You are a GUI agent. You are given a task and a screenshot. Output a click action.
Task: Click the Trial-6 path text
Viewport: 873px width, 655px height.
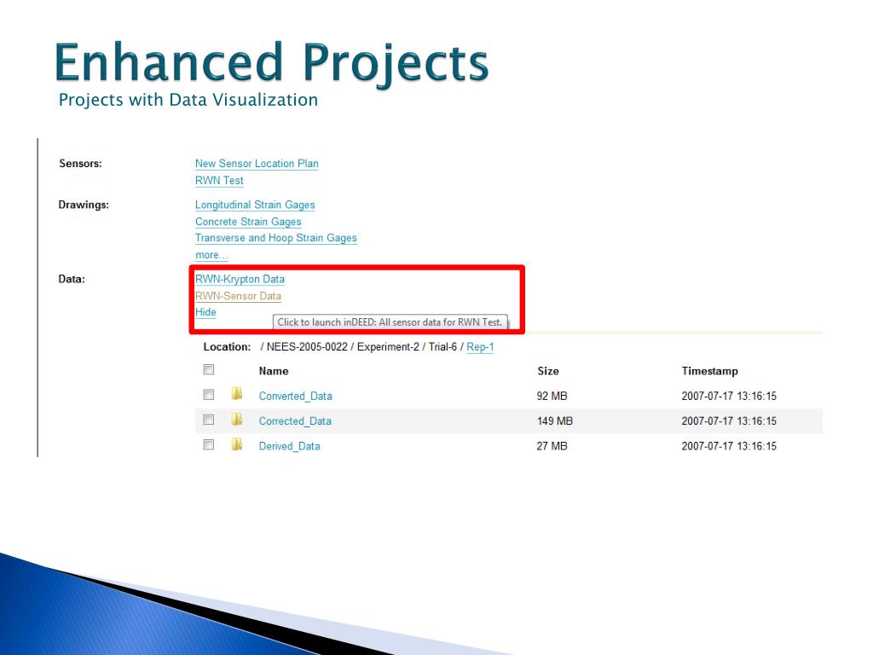click(442, 347)
